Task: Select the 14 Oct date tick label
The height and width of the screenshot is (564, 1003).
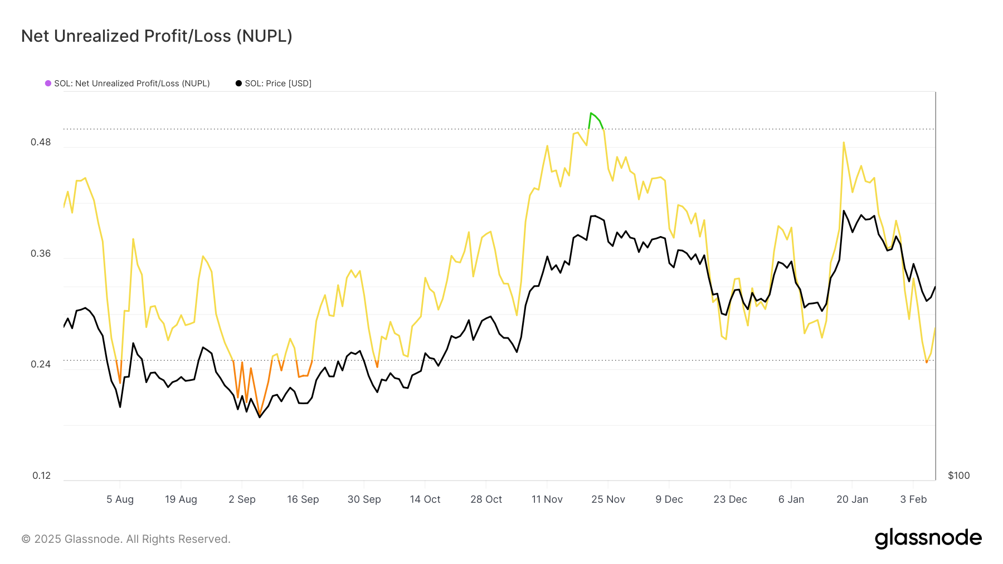Action: [x=425, y=499]
